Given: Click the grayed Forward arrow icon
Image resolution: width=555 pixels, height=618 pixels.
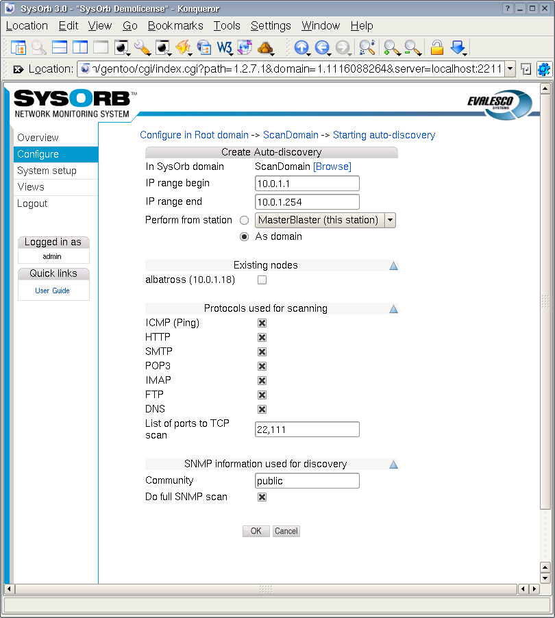Looking at the screenshot, I should (x=343, y=48).
